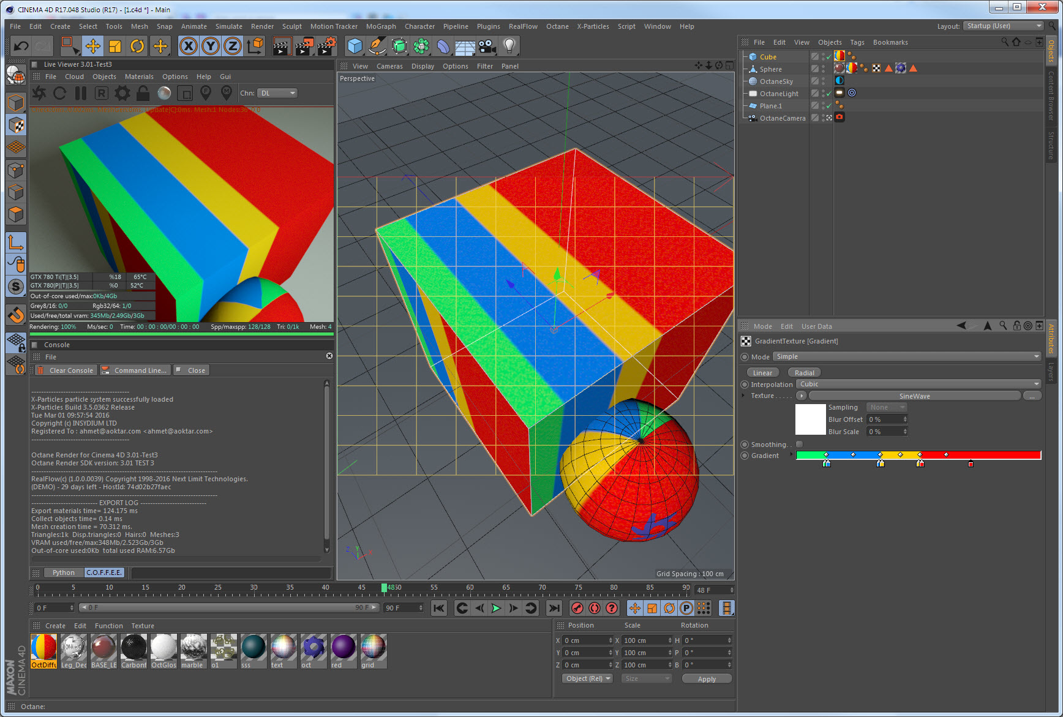Image resolution: width=1063 pixels, height=717 pixels.
Task: Select the Texture mode icon in left toolbar
Action: tap(17, 126)
